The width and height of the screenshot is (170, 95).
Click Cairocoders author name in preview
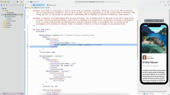(x=151, y=58)
